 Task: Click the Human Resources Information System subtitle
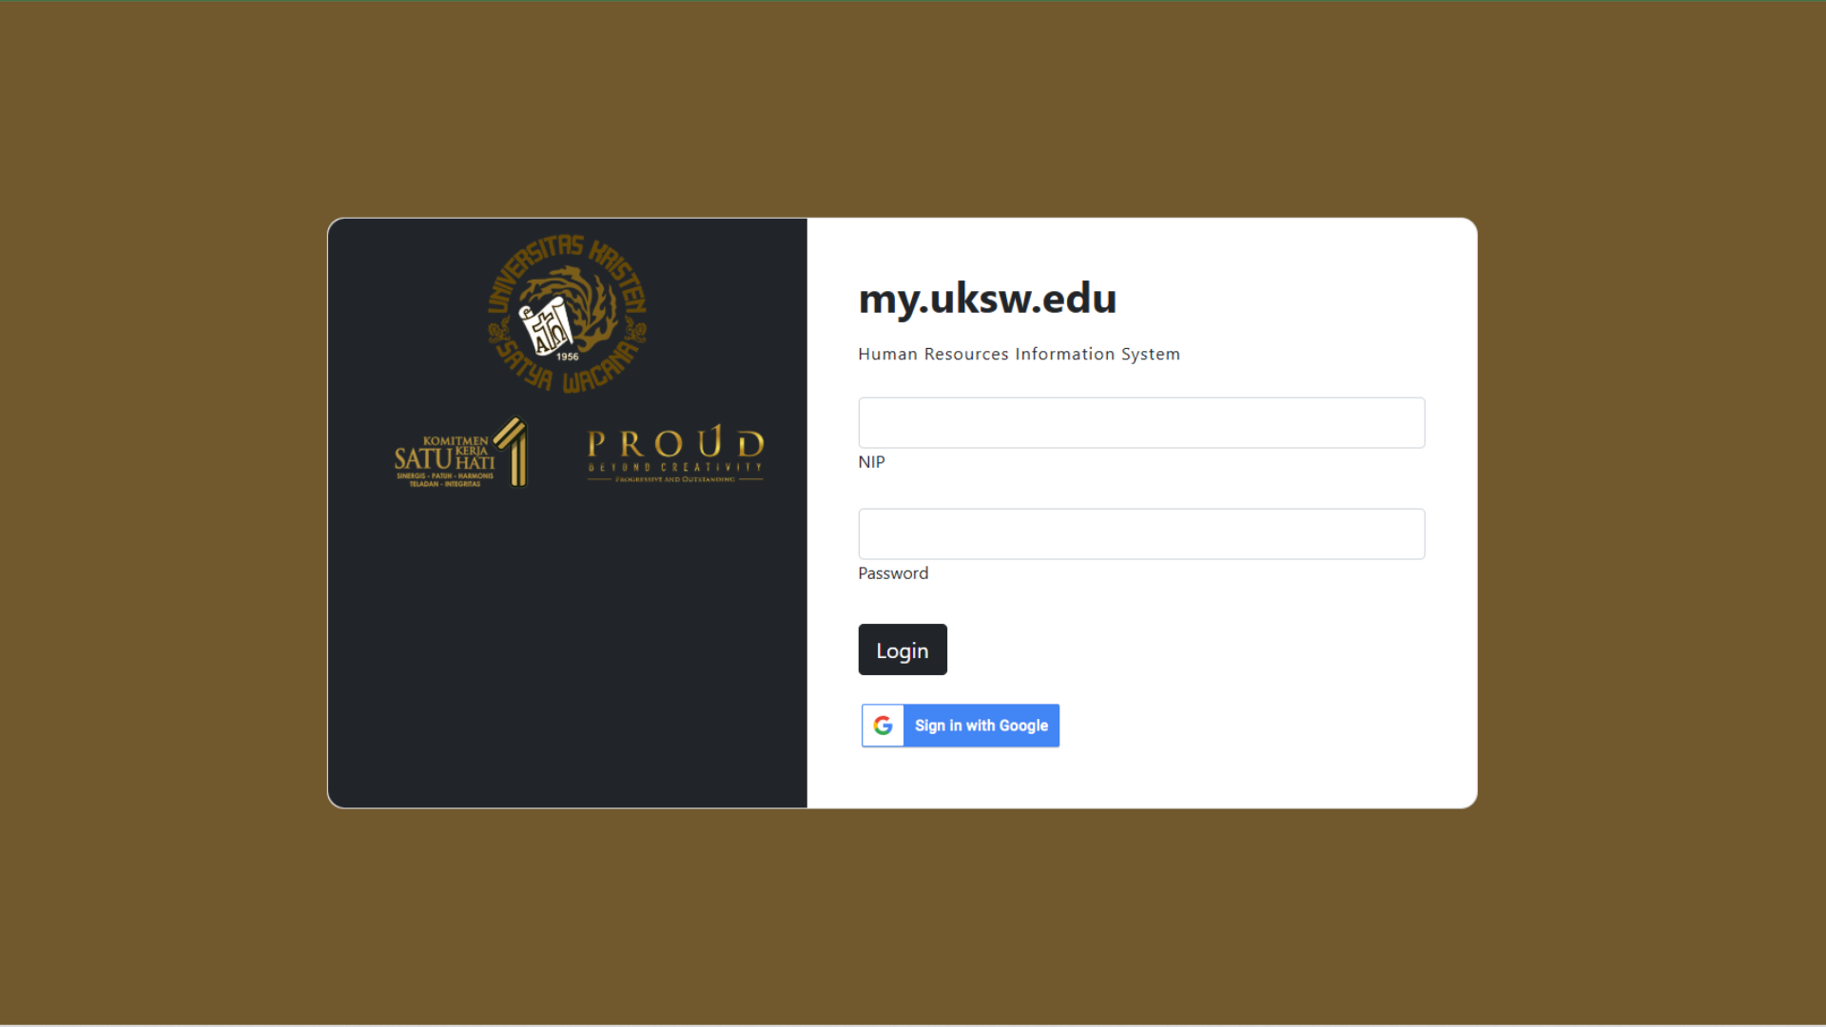pyautogui.click(x=1019, y=354)
